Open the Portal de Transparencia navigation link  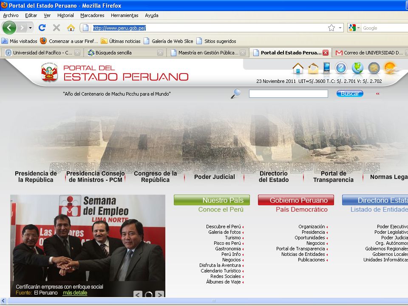coord(333,177)
